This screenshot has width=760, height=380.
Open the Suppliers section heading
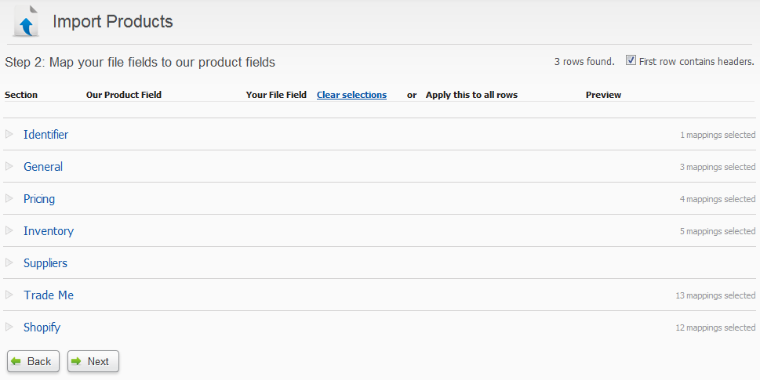click(45, 263)
